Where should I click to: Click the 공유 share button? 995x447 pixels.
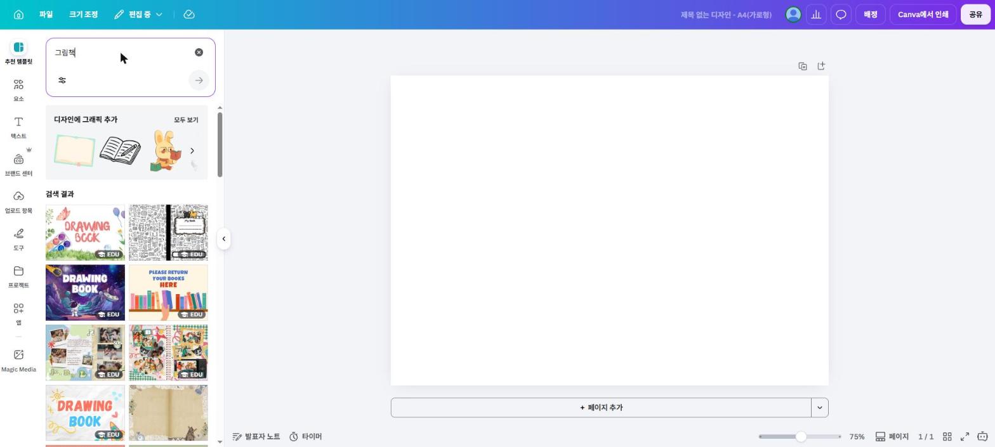(975, 15)
